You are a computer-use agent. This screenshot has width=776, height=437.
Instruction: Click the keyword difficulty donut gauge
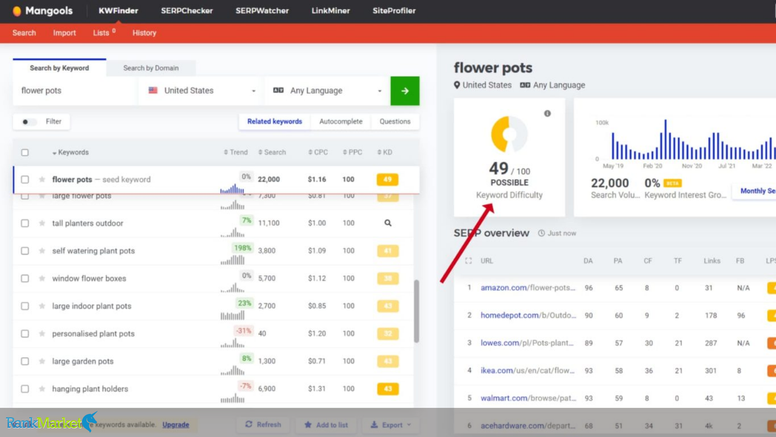[509, 134]
